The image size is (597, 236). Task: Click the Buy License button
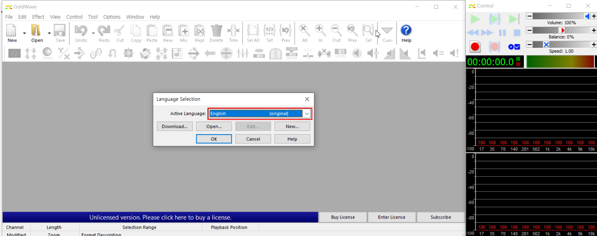[343, 217]
